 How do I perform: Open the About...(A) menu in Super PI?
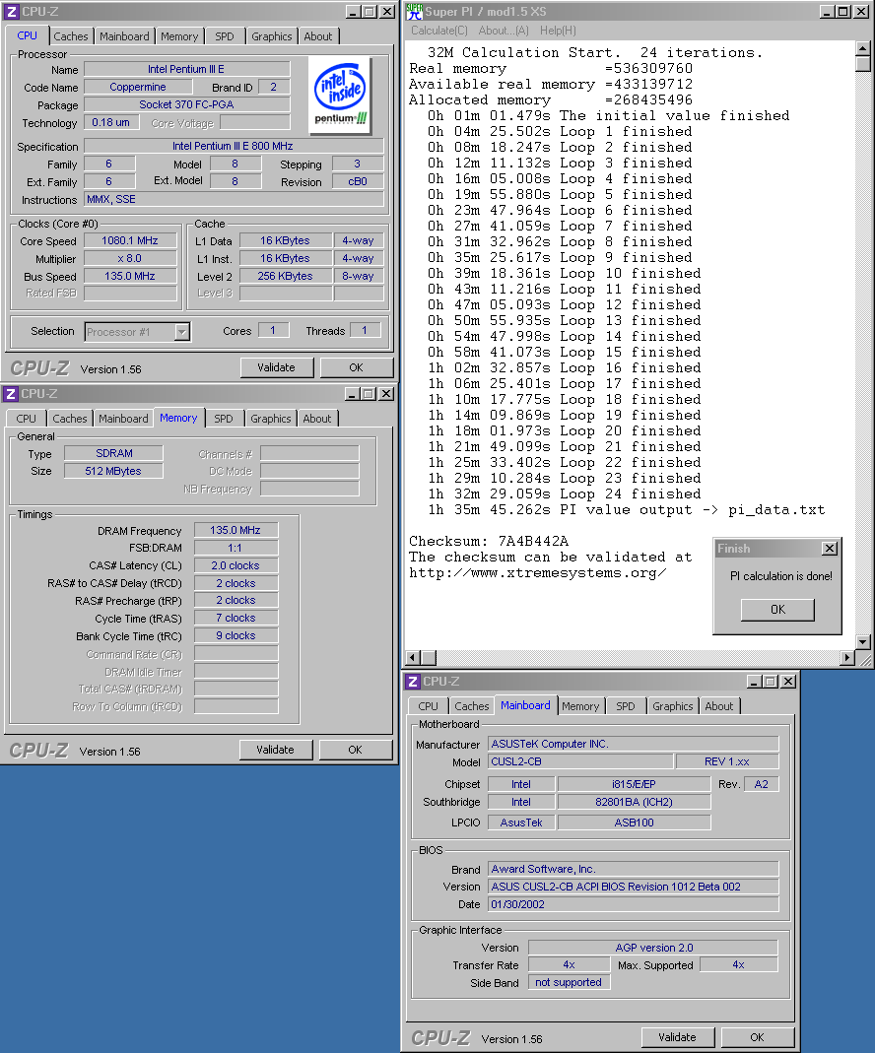click(504, 31)
